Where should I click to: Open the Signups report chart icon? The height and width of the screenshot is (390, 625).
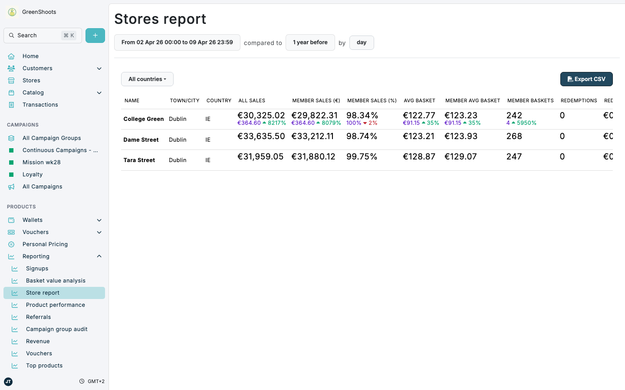15,268
